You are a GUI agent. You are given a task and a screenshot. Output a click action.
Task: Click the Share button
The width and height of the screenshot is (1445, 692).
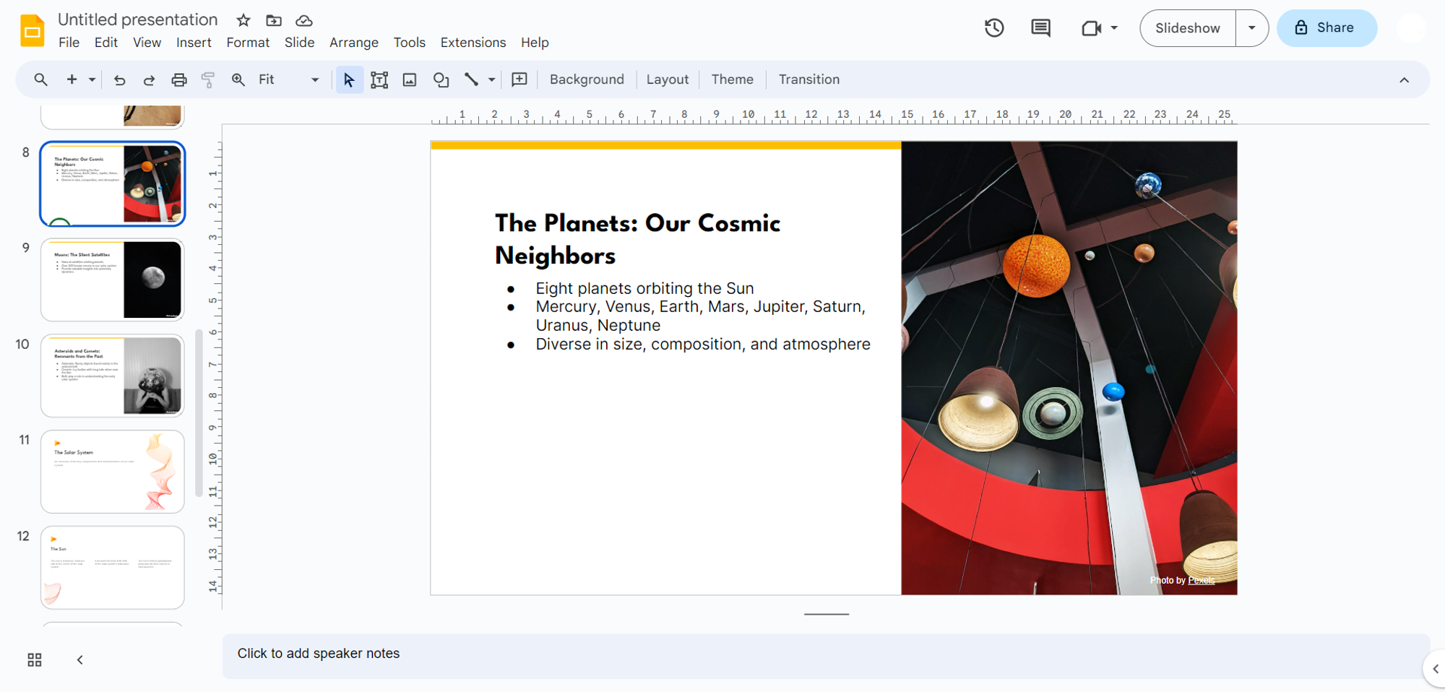tap(1327, 28)
